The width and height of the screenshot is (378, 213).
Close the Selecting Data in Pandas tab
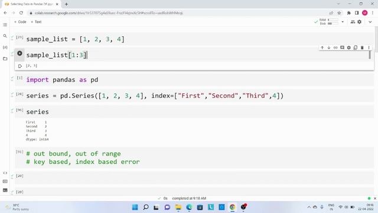tap(57, 4)
